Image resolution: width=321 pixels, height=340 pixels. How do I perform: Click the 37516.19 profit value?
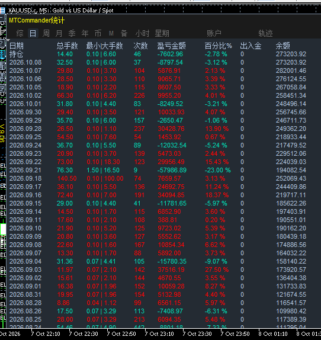click(x=171, y=270)
